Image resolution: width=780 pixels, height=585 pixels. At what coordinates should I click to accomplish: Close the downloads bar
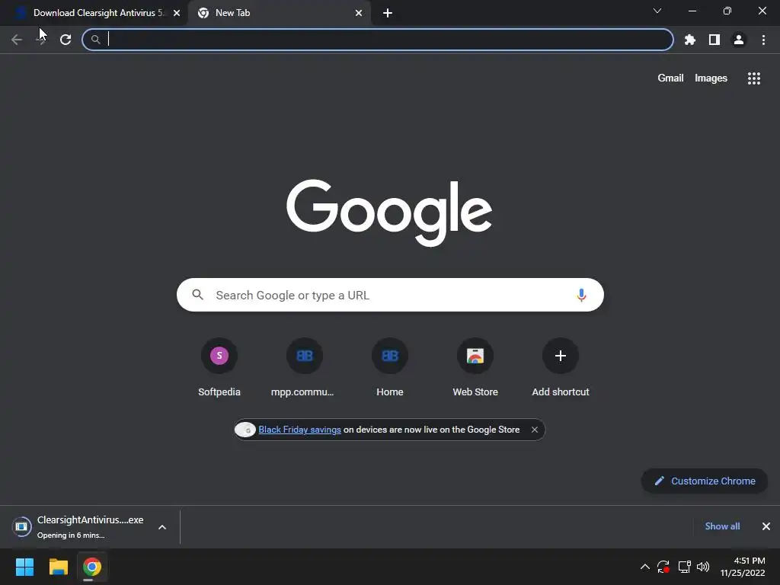(x=766, y=526)
